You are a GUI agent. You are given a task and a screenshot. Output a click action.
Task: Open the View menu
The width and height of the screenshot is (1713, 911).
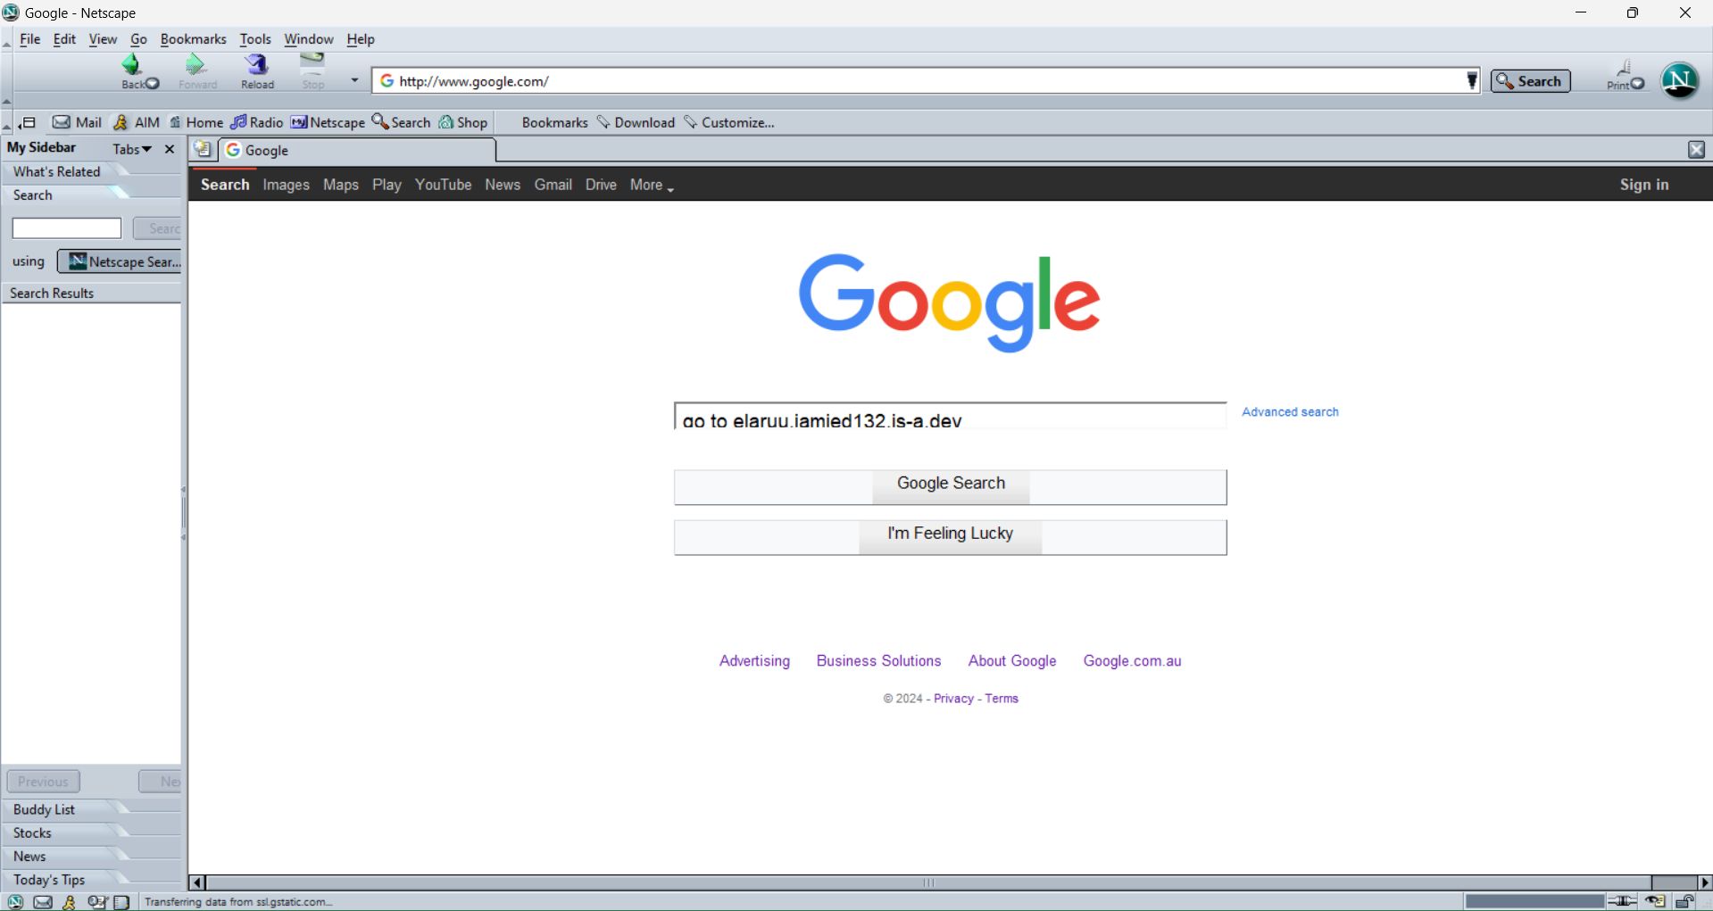103,39
